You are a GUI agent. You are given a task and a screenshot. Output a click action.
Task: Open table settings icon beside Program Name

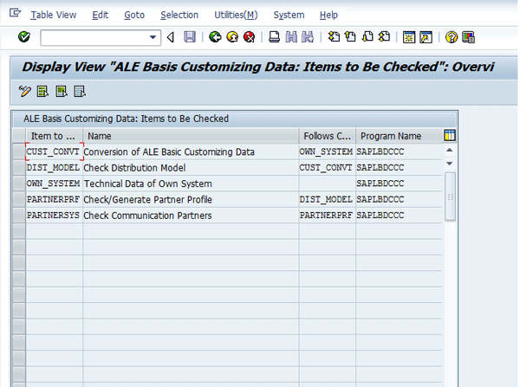pos(449,135)
